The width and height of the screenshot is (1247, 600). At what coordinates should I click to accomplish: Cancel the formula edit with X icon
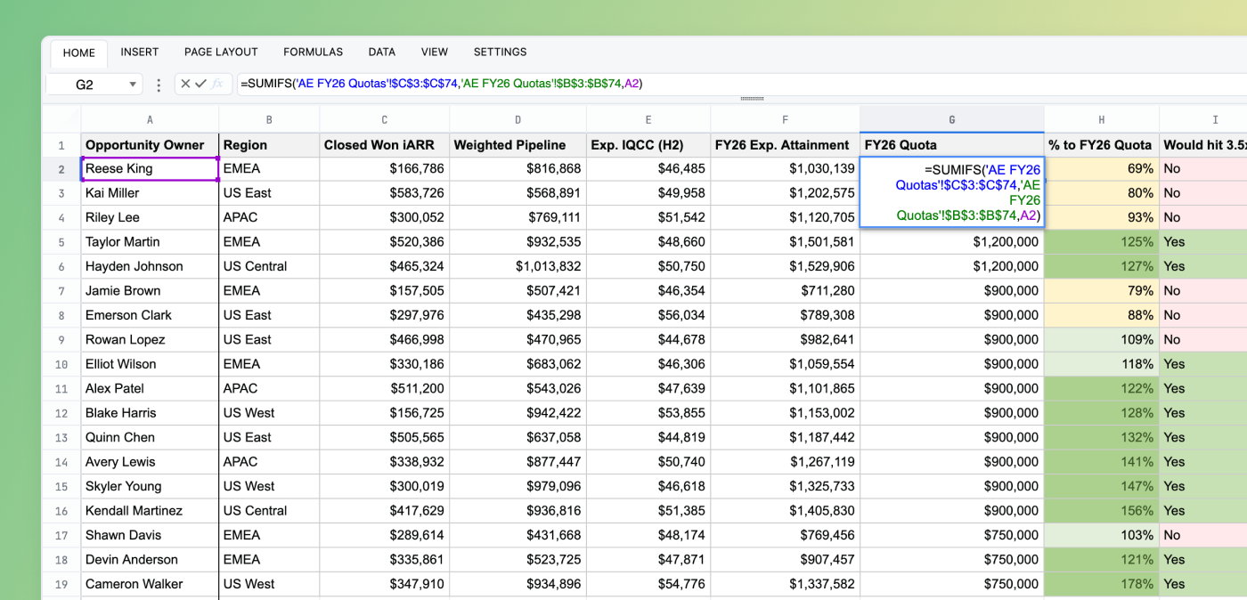click(185, 84)
